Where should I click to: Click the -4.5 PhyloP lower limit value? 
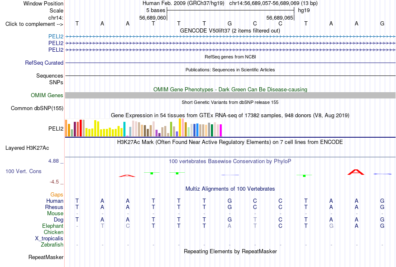click(54, 182)
